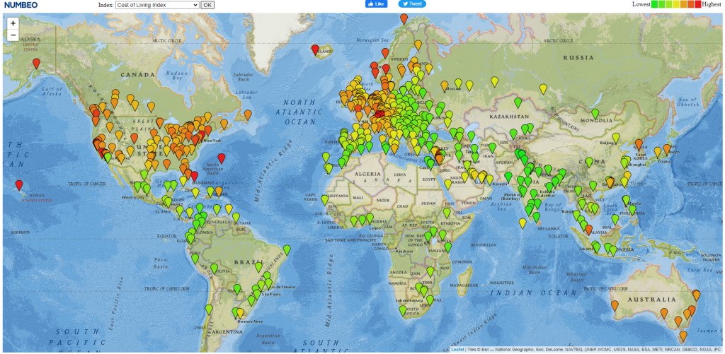The image size is (725, 354).
Task: Click the orange Tasmania marker
Action: [x=683, y=336]
